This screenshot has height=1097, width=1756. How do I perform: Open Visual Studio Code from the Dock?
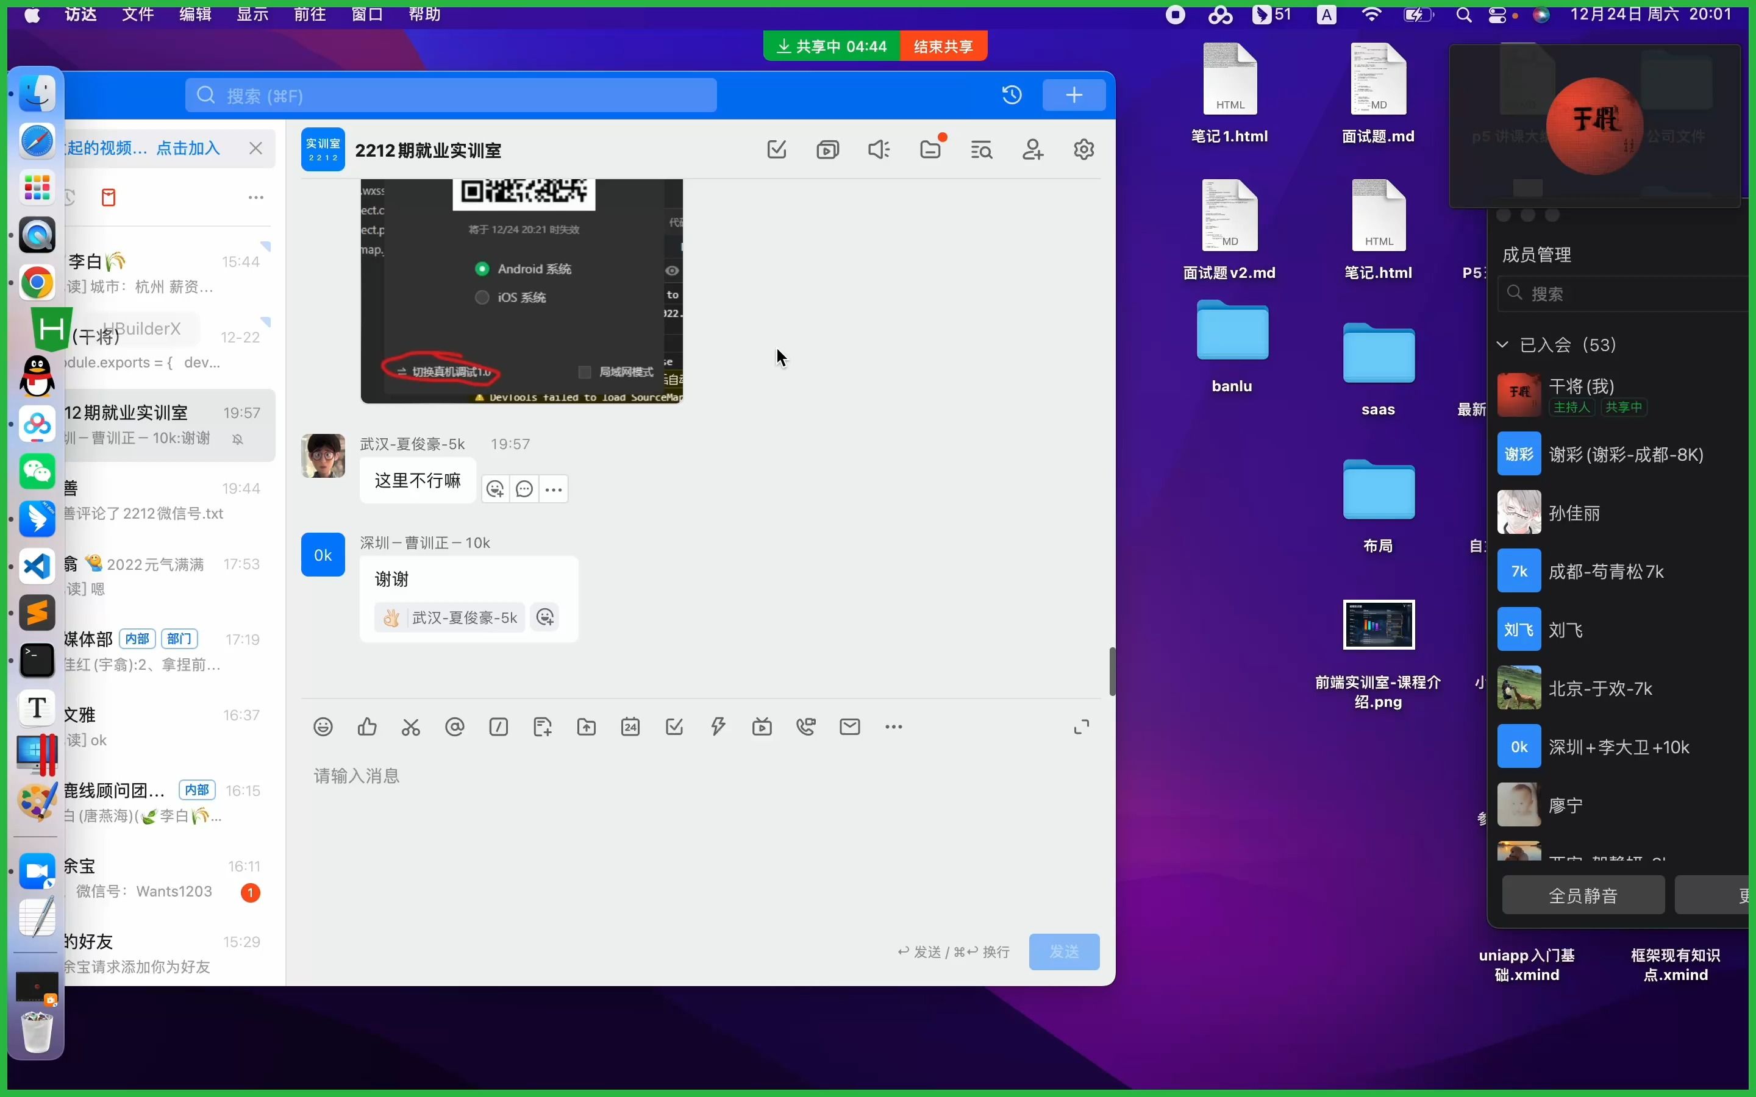[x=37, y=567]
